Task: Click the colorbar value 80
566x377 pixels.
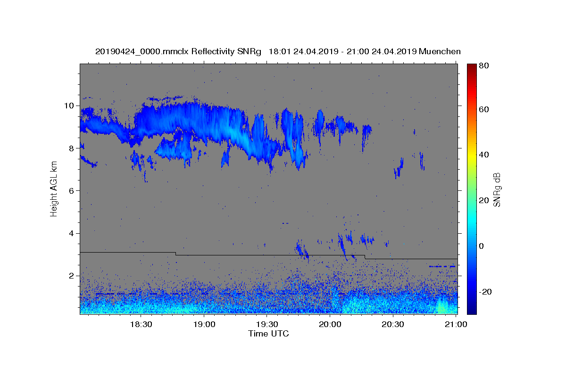Action: pos(484,66)
